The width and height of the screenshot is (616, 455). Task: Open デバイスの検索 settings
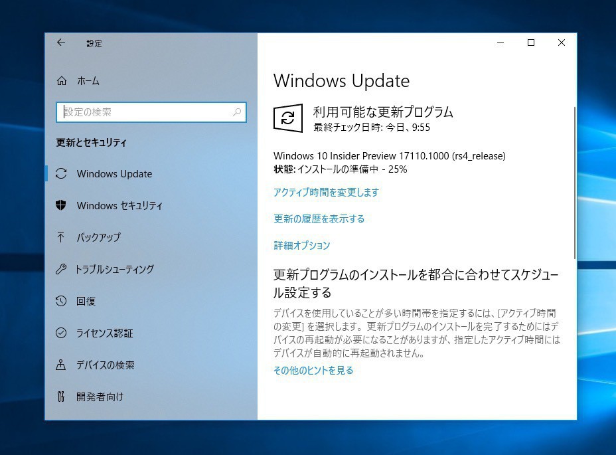pos(106,365)
